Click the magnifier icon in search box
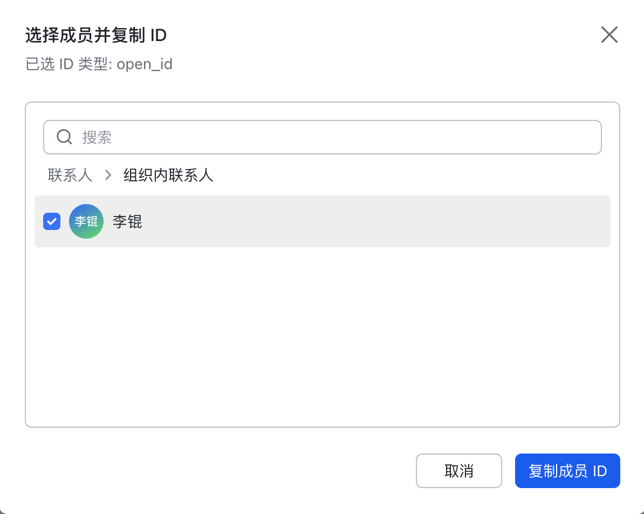 [x=64, y=137]
